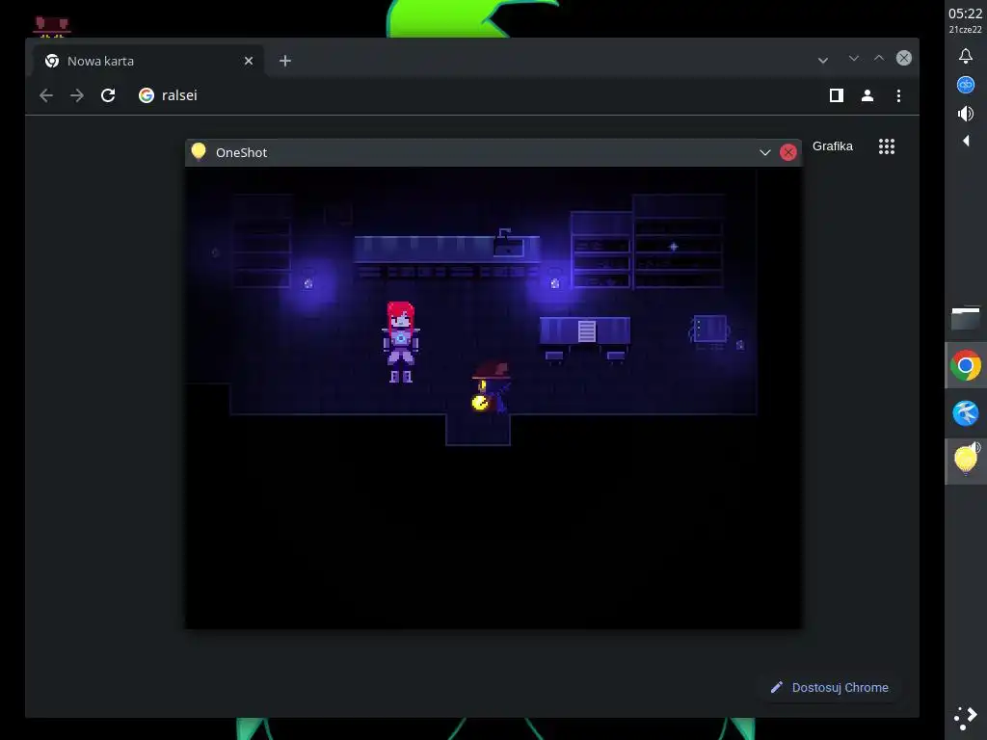Click the address bar containing 'ralsei'
The height and width of the screenshot is (740, 987).
pyautogui.click(x=472, y=95)
